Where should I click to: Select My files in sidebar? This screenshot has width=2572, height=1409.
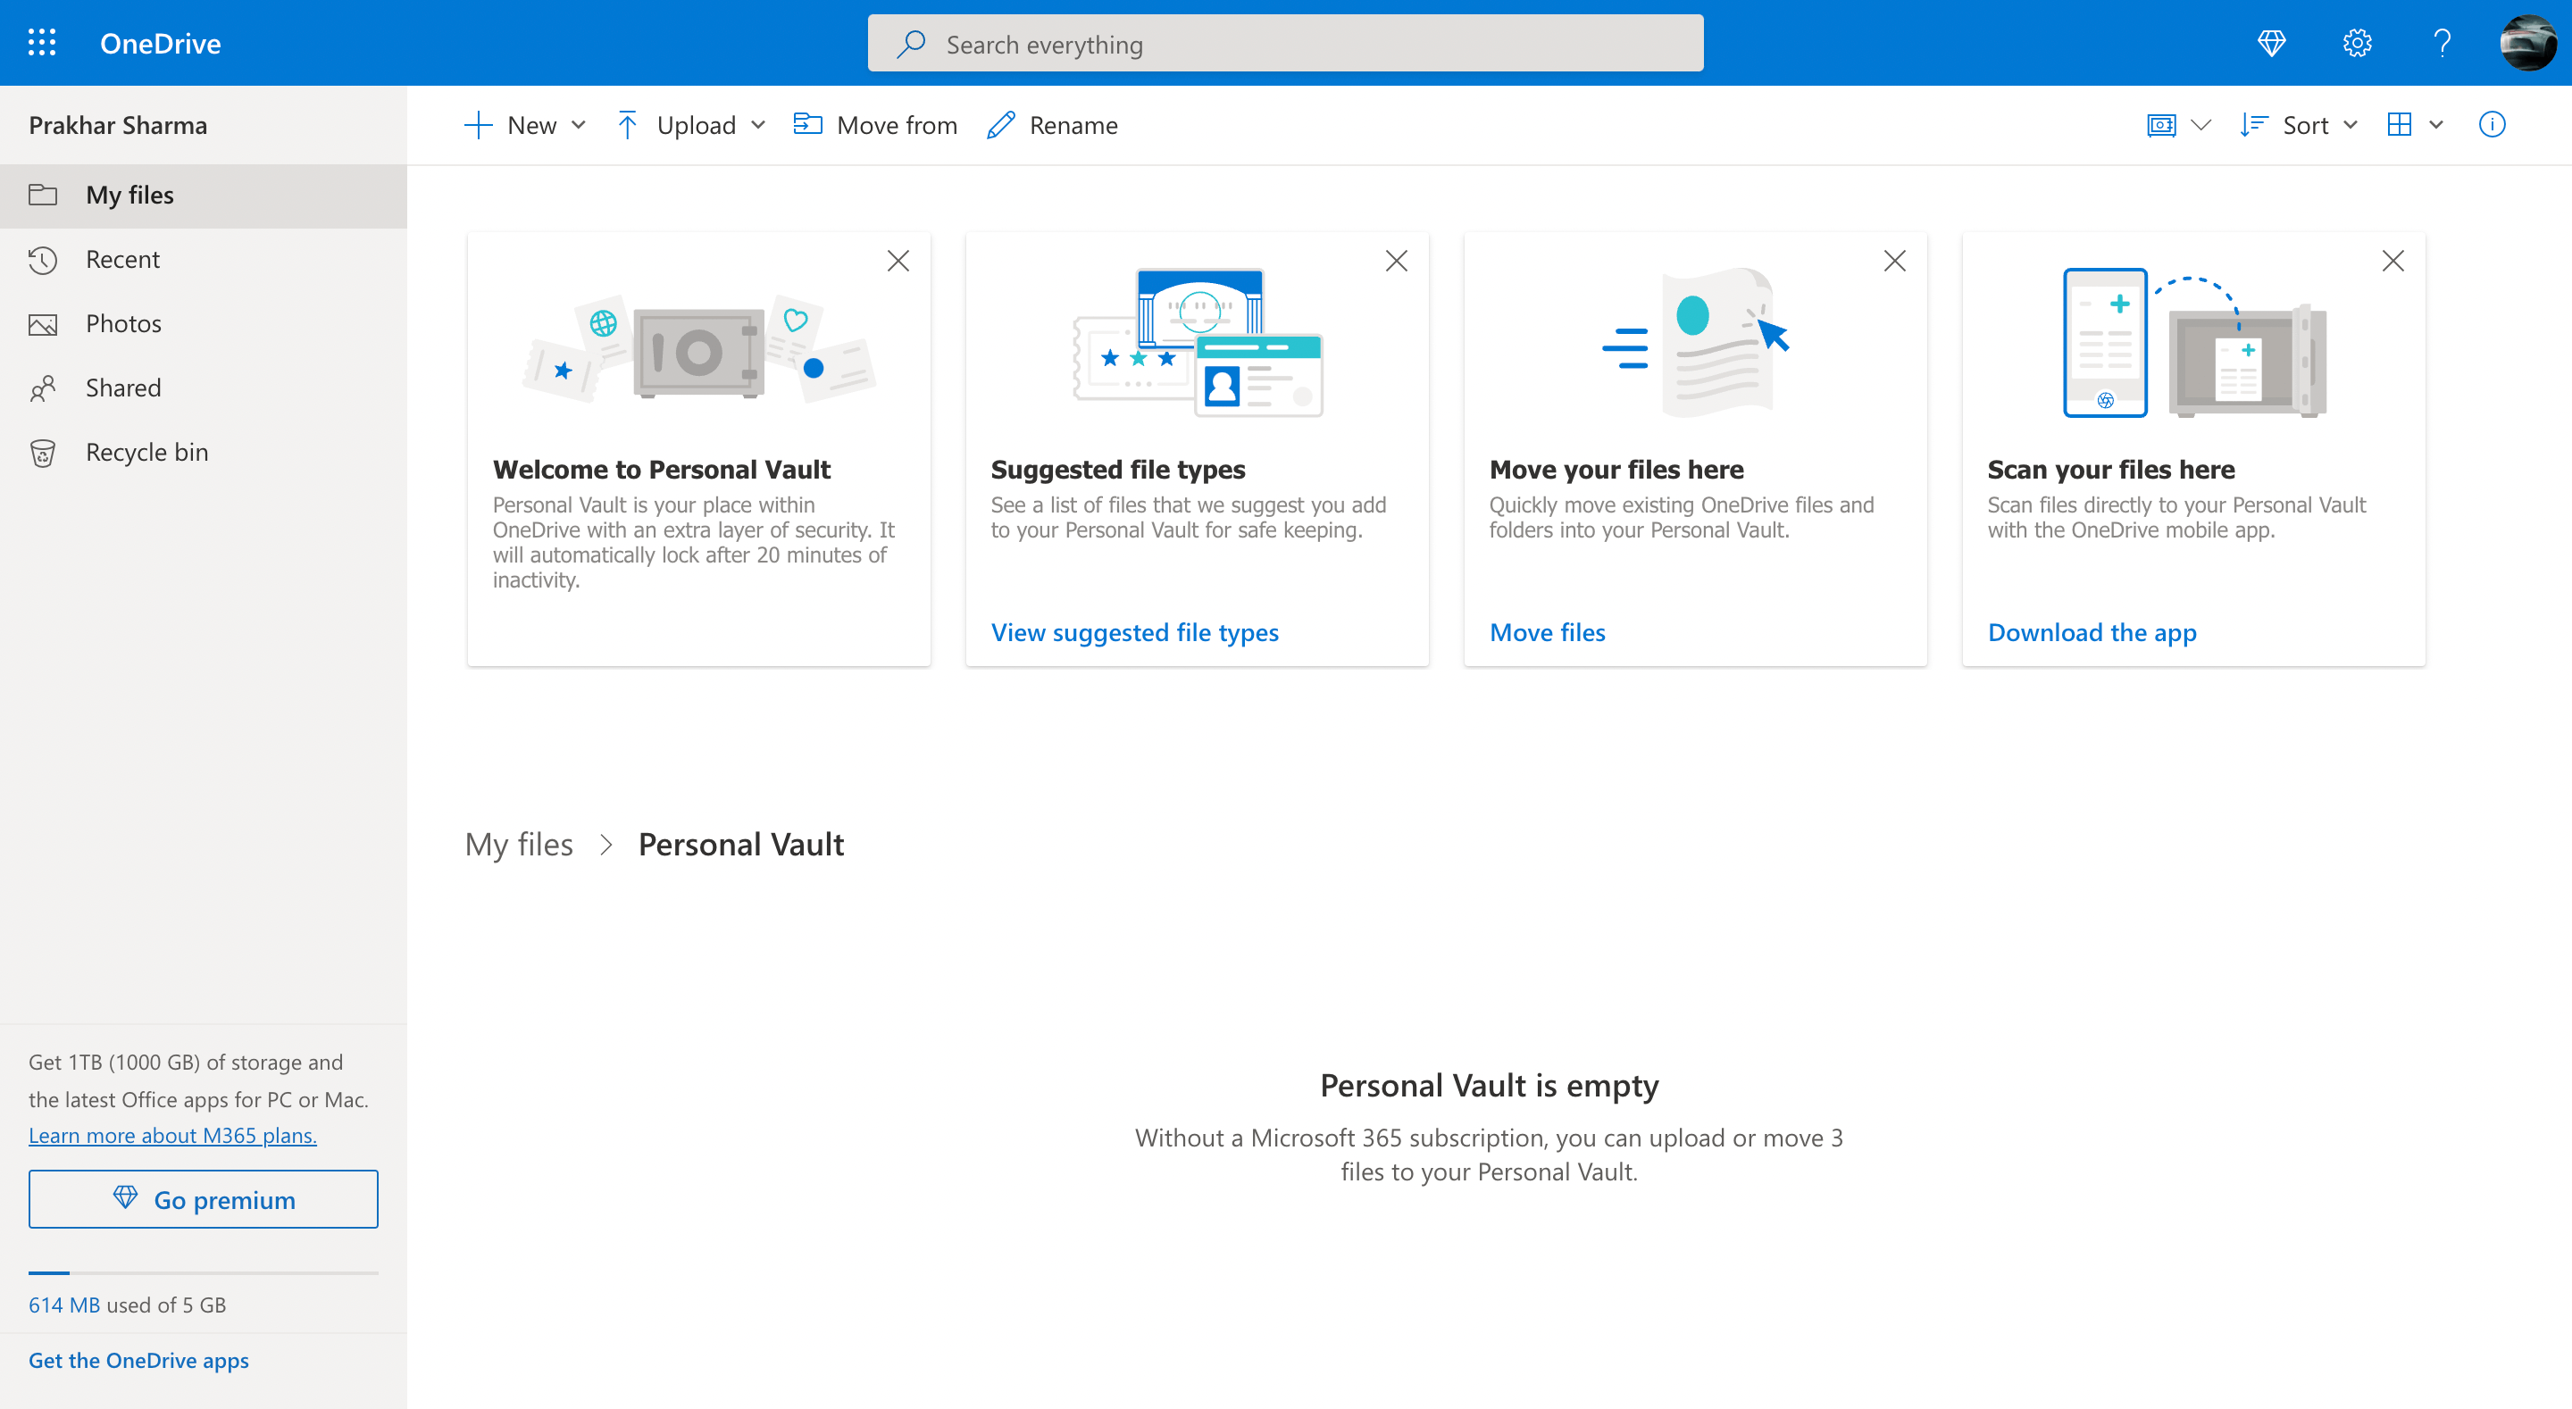[129, 193]
